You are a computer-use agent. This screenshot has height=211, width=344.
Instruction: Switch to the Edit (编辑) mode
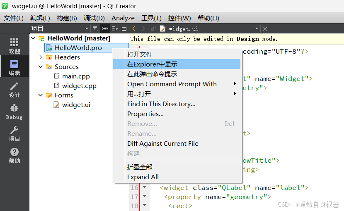click(14, 68)
